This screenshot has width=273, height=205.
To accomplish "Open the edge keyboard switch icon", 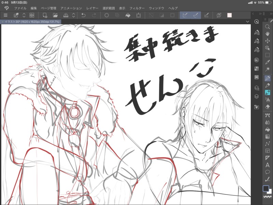I will tap(16, 15).
